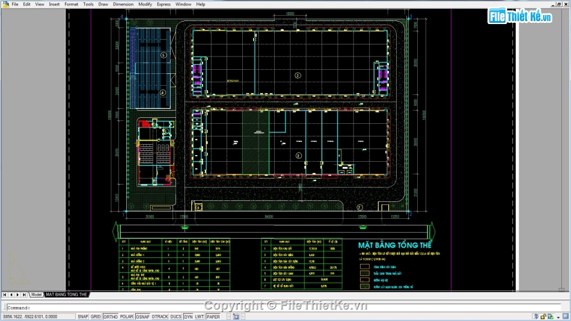
Task: Open the Communication Center tray icon
Action: [536, 317]
